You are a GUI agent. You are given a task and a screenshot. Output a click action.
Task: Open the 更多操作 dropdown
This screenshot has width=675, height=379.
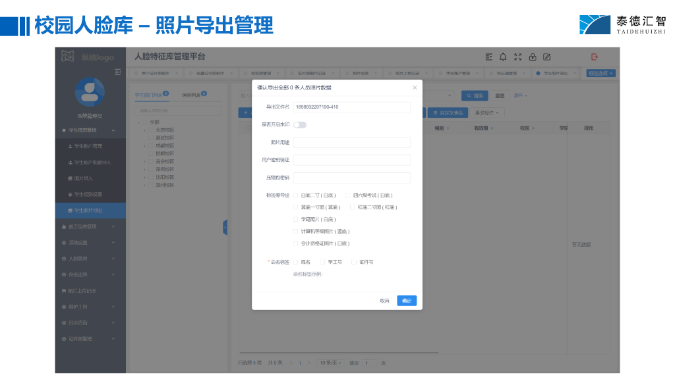486,113
